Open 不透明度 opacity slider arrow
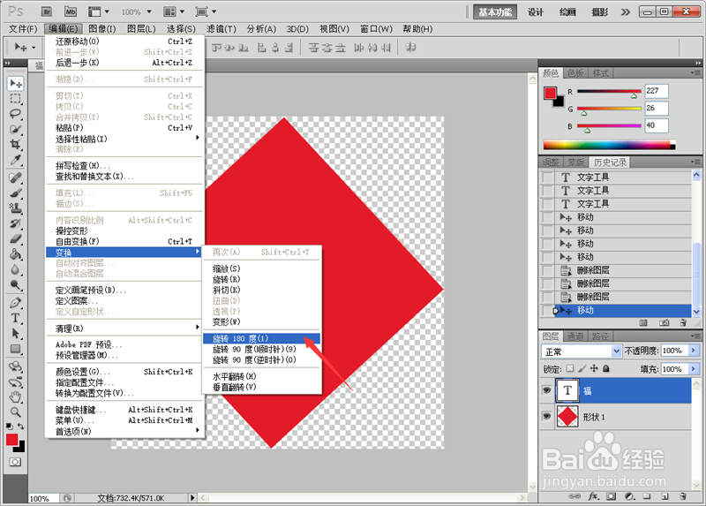This screenshot has height=506, width=706. tap(693, 351)
